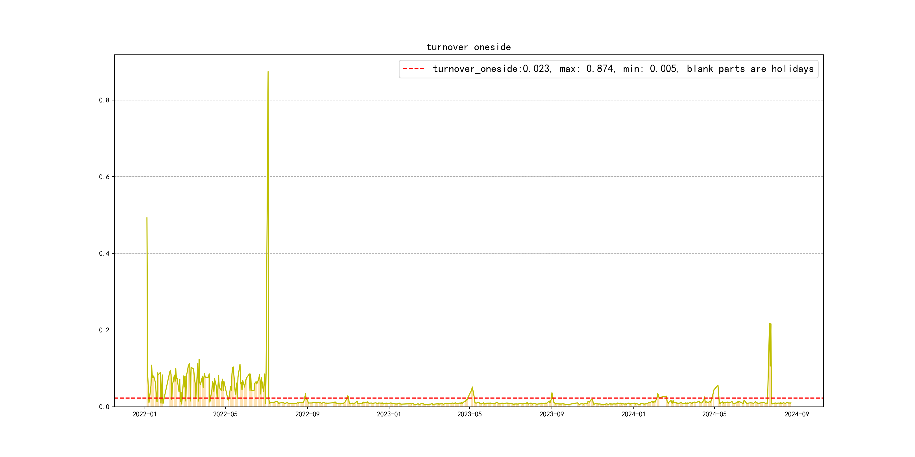Click the red dashed legend line sample
The height and width of the screenshot is (457, 915).
(x=413, y=69)
